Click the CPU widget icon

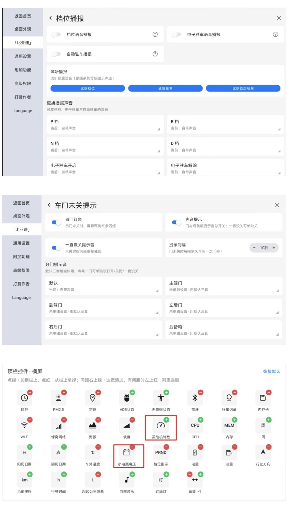click(195, 425)
